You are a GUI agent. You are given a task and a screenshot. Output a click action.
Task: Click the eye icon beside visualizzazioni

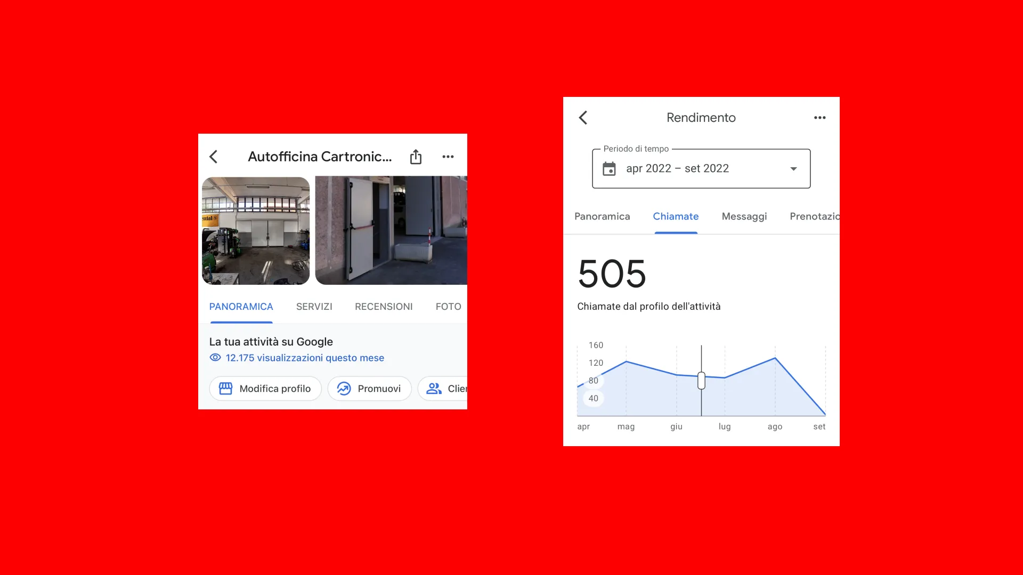click(215, 358)
